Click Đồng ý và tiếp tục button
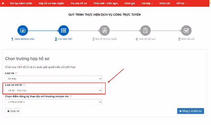This screenshot has height=125, width=211. tap(190, 111)
